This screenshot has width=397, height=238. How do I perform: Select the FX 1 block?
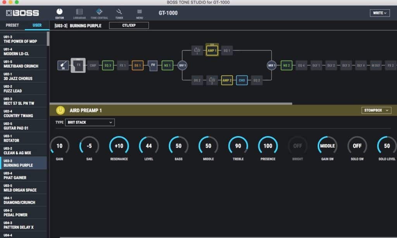tap(123, 66)
